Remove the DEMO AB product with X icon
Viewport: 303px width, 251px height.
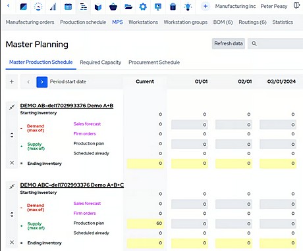(12, 163)
